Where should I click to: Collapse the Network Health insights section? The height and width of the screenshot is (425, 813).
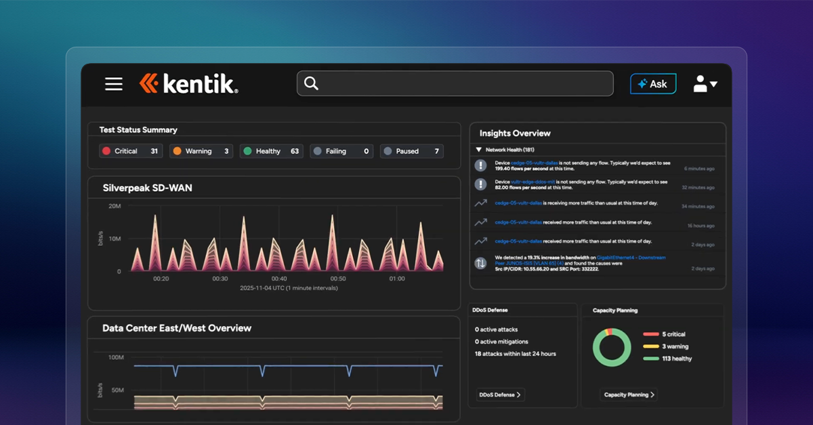click(480, 148)
